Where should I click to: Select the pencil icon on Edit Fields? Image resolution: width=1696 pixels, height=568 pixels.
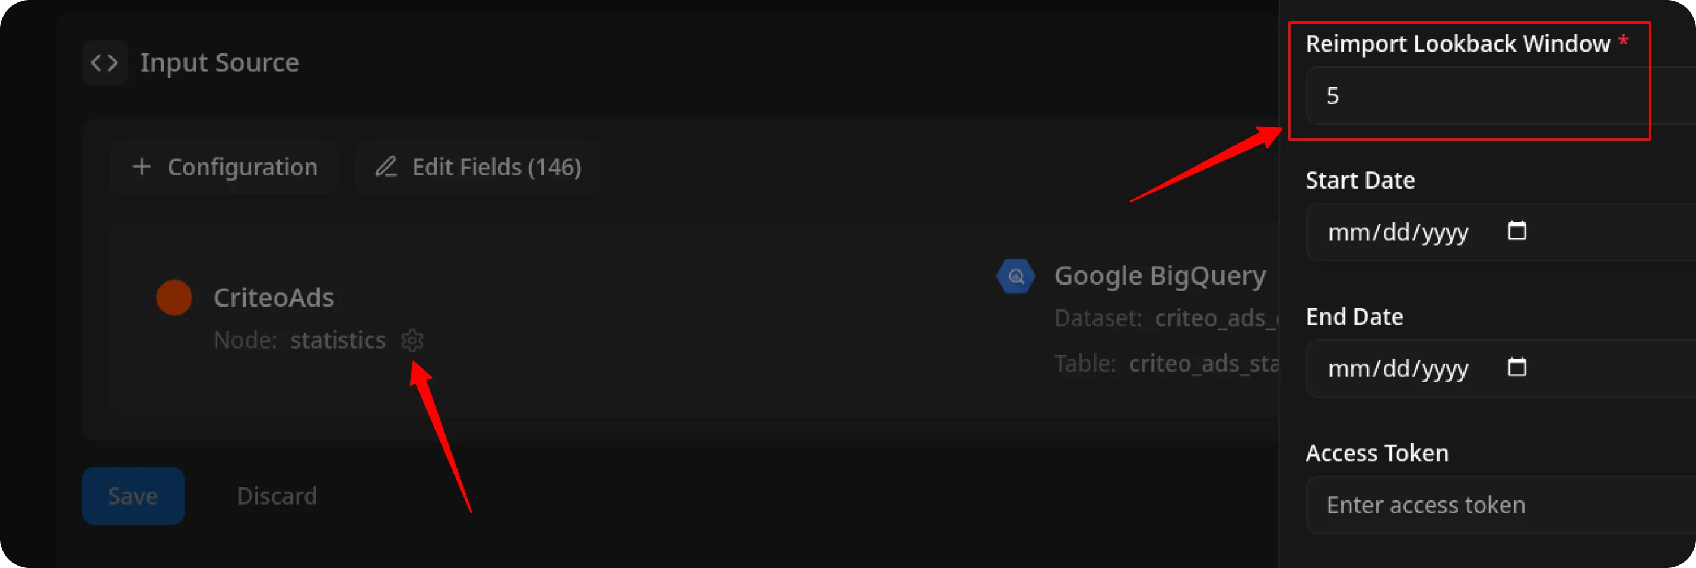click(x=387, y=167)
